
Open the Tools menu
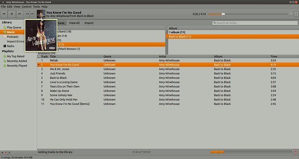pyautogui.click(x=36, y=6)
